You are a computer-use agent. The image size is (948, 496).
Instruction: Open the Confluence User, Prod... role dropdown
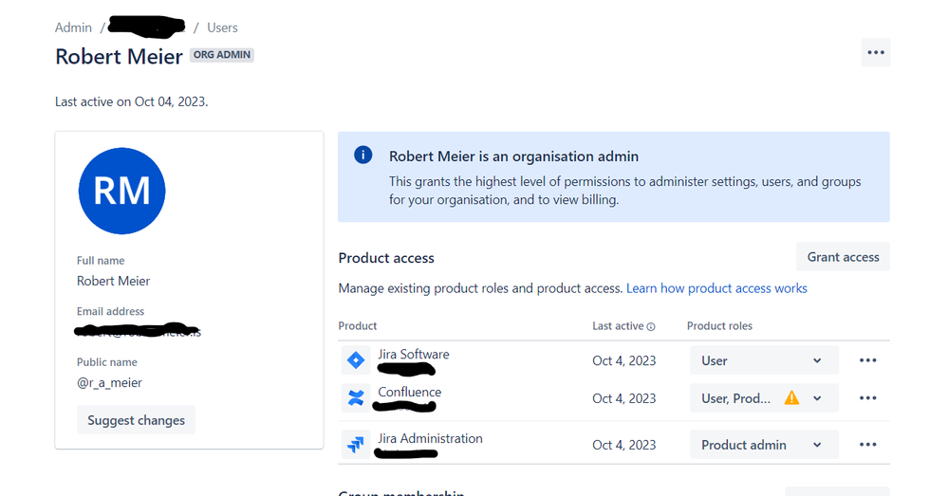coord(764,398)
